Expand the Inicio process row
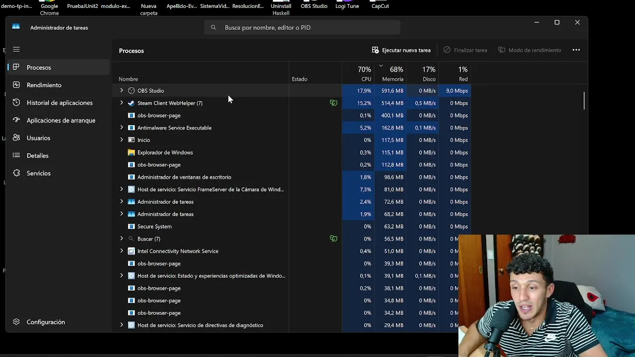635x357 pixels. [x=122, y=140]
